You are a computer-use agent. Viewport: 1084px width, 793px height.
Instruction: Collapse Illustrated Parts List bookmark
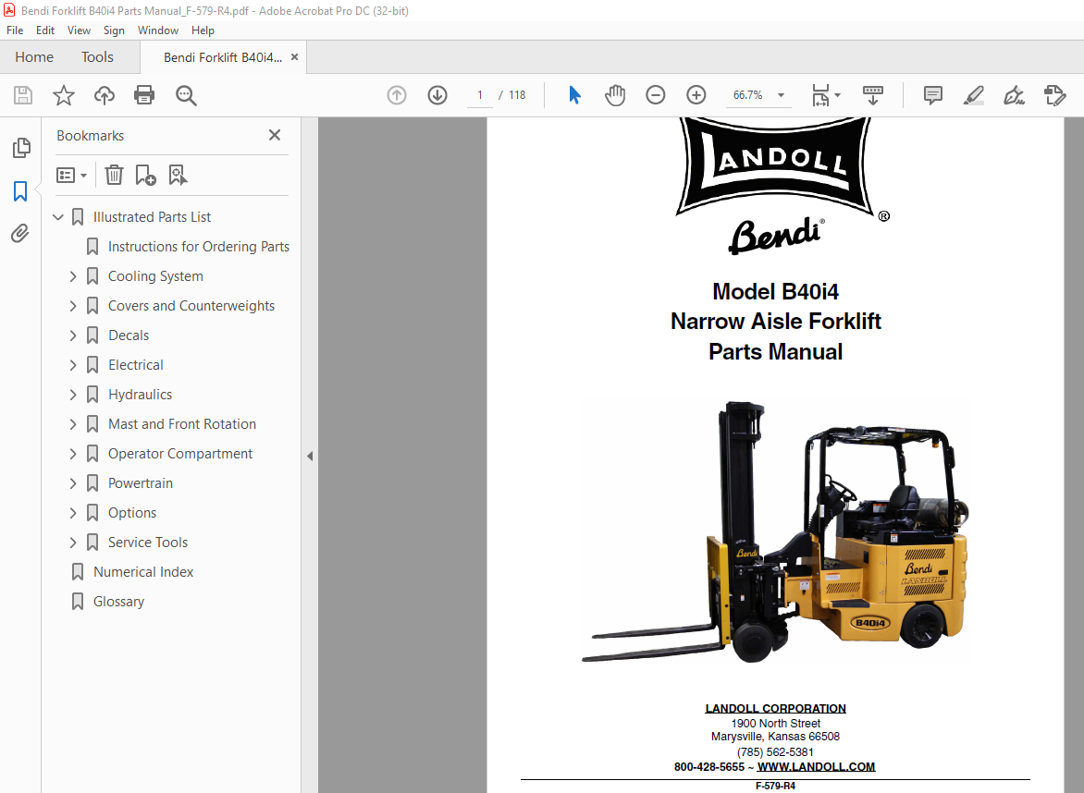pos(58,217)
